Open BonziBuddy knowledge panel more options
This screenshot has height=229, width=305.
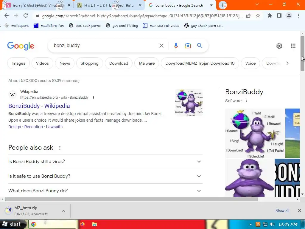click(x=246, y=100)
